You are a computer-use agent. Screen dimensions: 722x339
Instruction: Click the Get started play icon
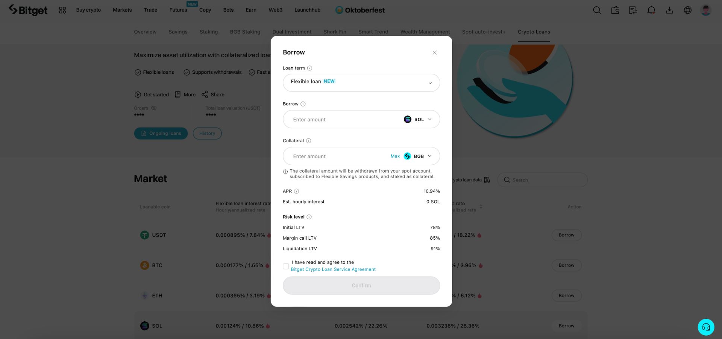point(138,95)
